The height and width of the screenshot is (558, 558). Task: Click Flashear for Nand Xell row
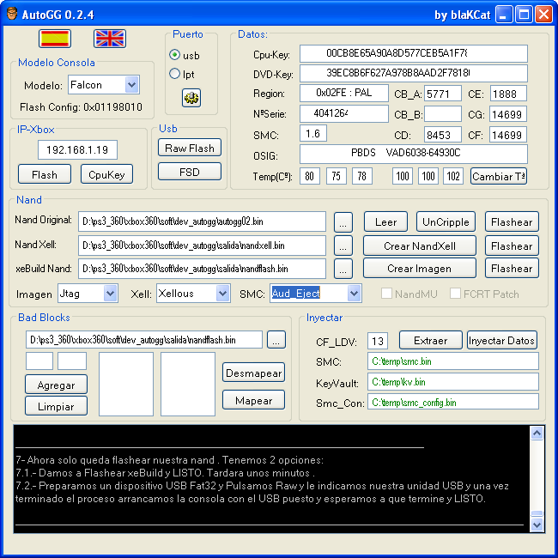[512, 246]
